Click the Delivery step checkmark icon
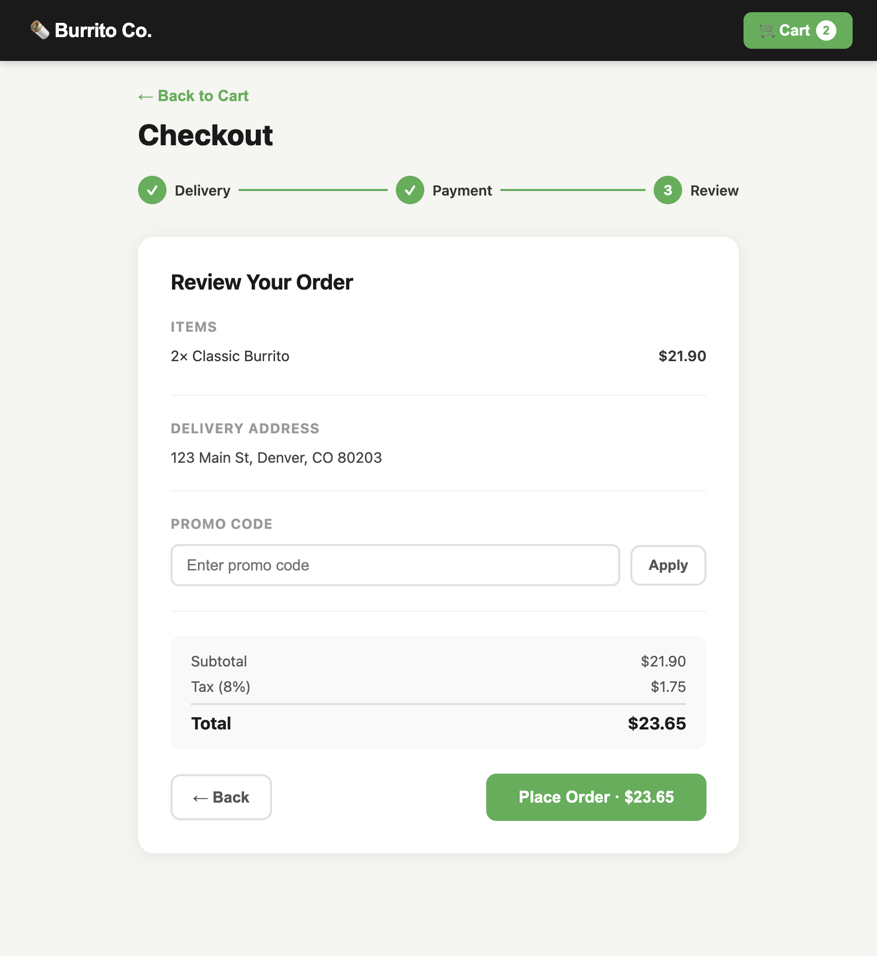 tap(152, 190)
